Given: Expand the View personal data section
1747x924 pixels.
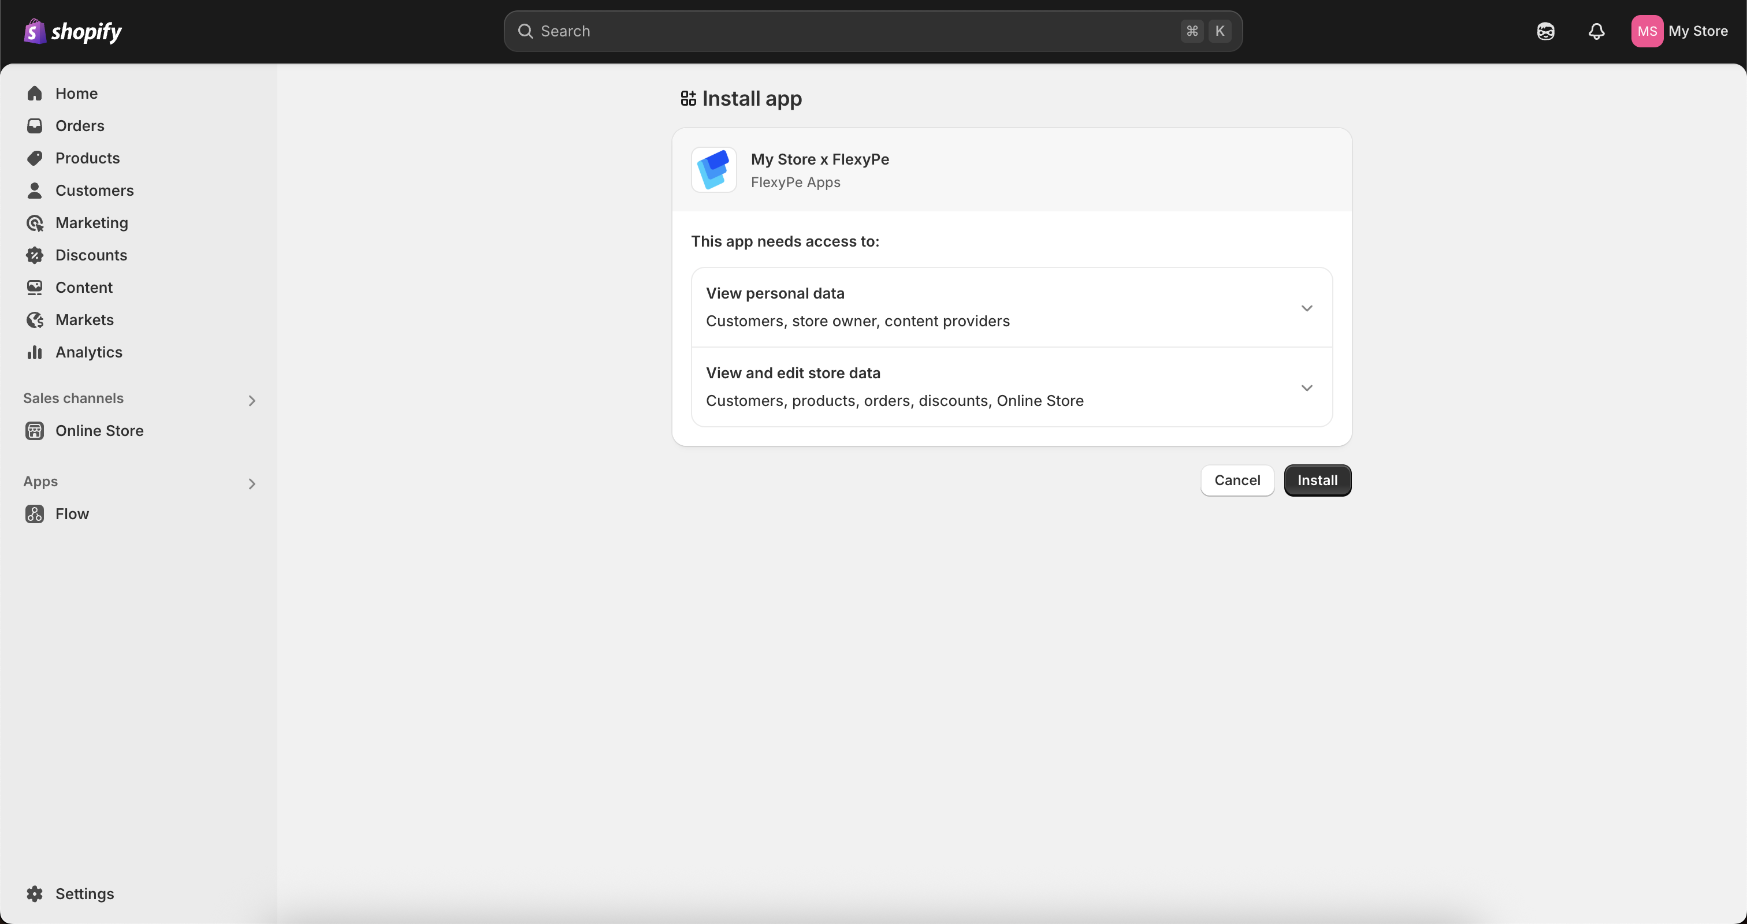Looking at the screenshot, I should click(x=1306, y=308).
